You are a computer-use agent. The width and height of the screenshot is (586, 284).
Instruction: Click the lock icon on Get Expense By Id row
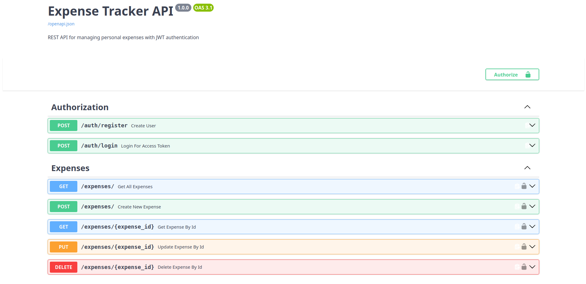pyautogui.click(x=524, y=226)
